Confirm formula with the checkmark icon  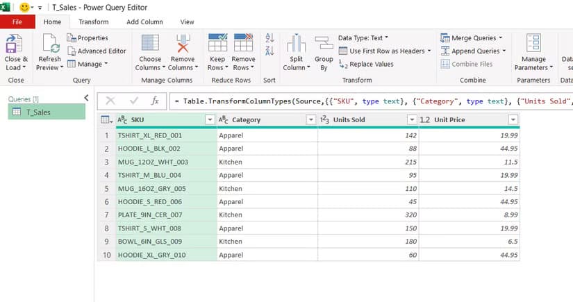[x=134, y=101]
